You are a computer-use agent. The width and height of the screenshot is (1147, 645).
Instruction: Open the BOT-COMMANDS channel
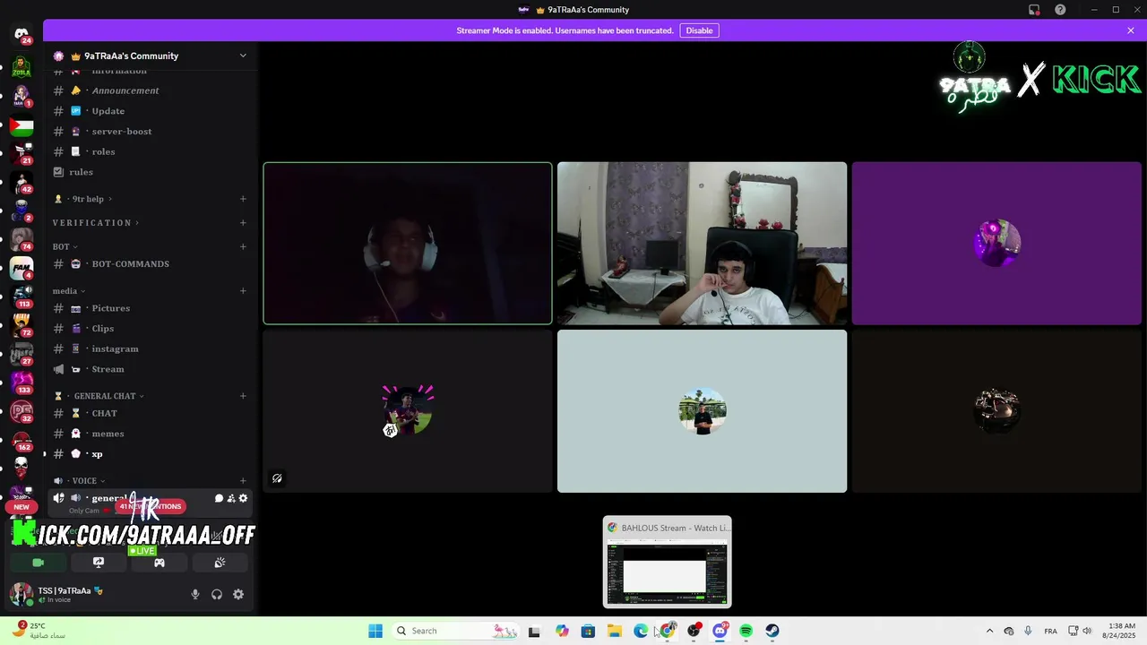[150, 264]
